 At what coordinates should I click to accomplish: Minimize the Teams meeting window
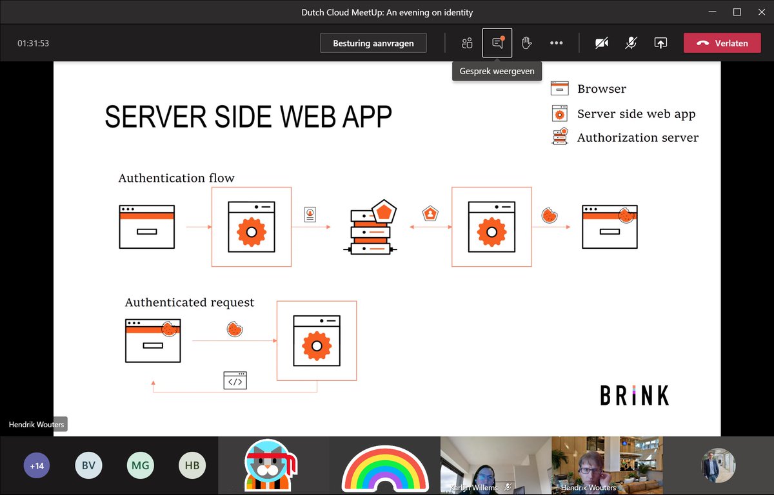712,12
